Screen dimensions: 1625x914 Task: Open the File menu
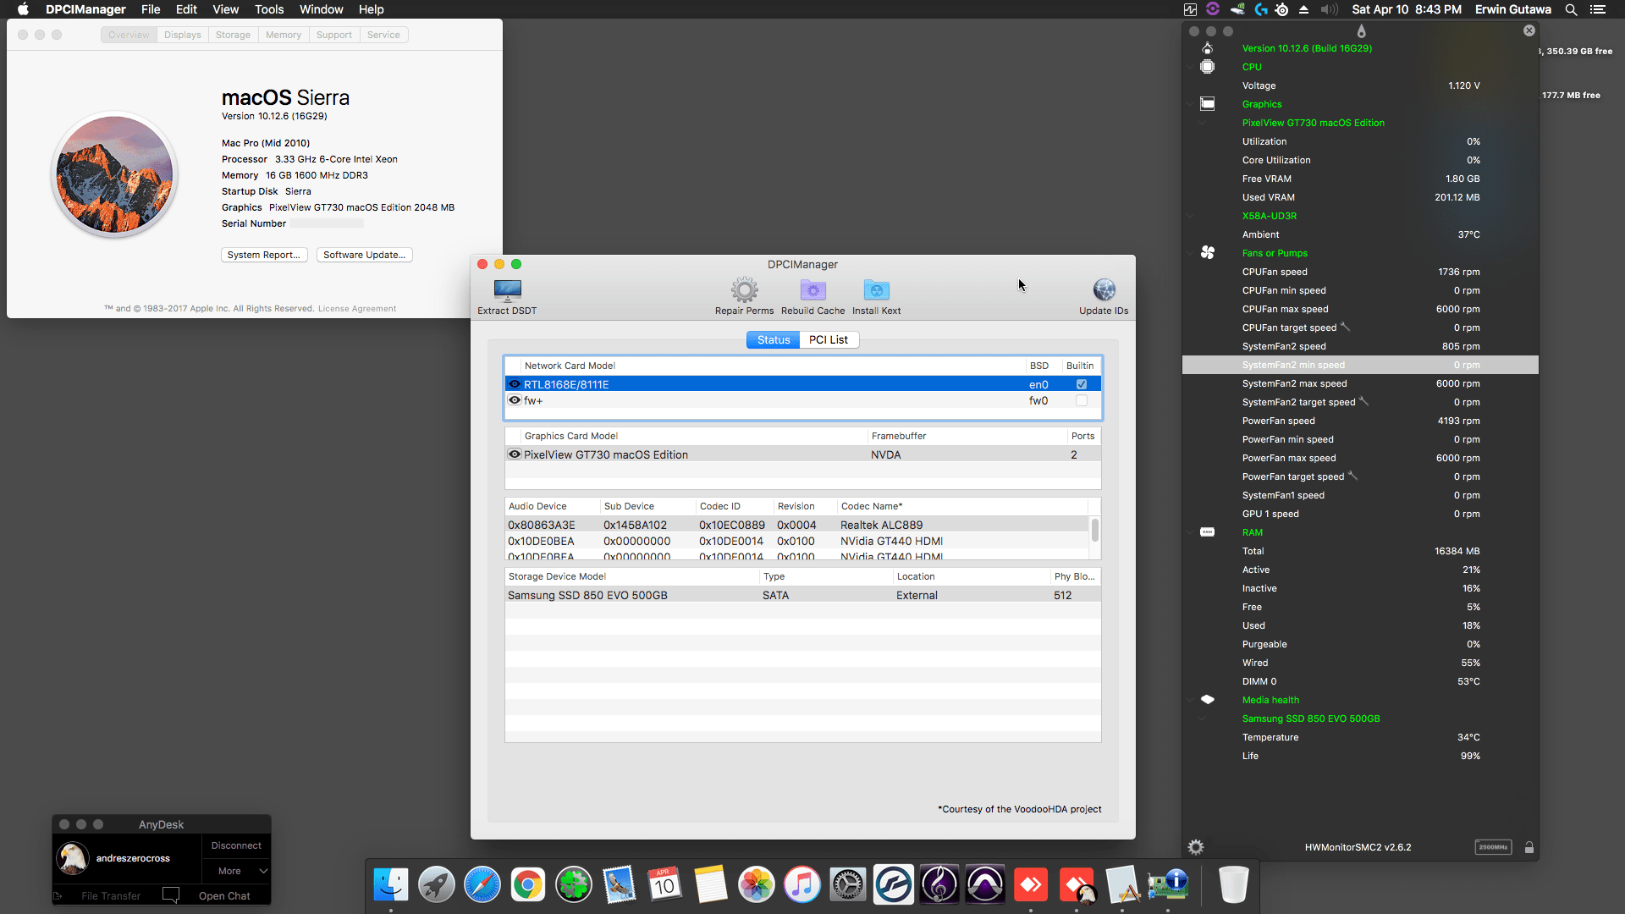coord(151,9)
